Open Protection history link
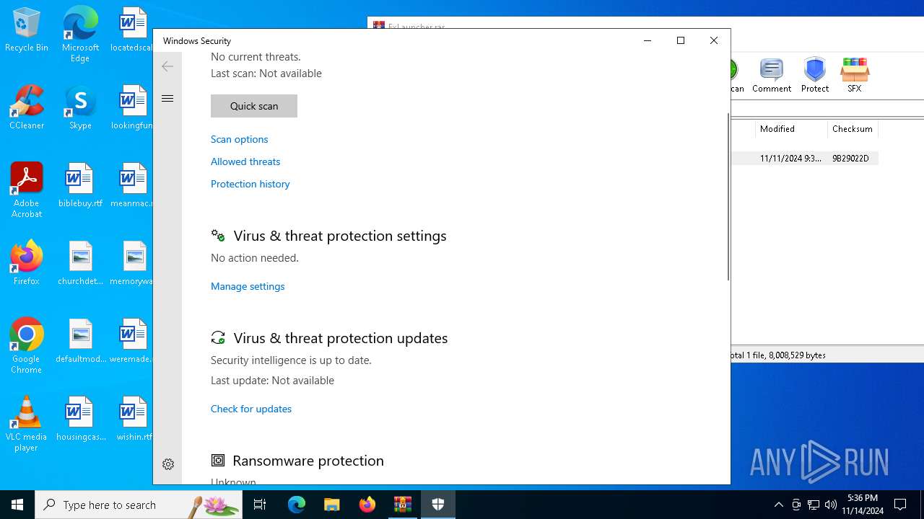Image resolution: width=924 pixels, height=519 pixels. point(250,184)
